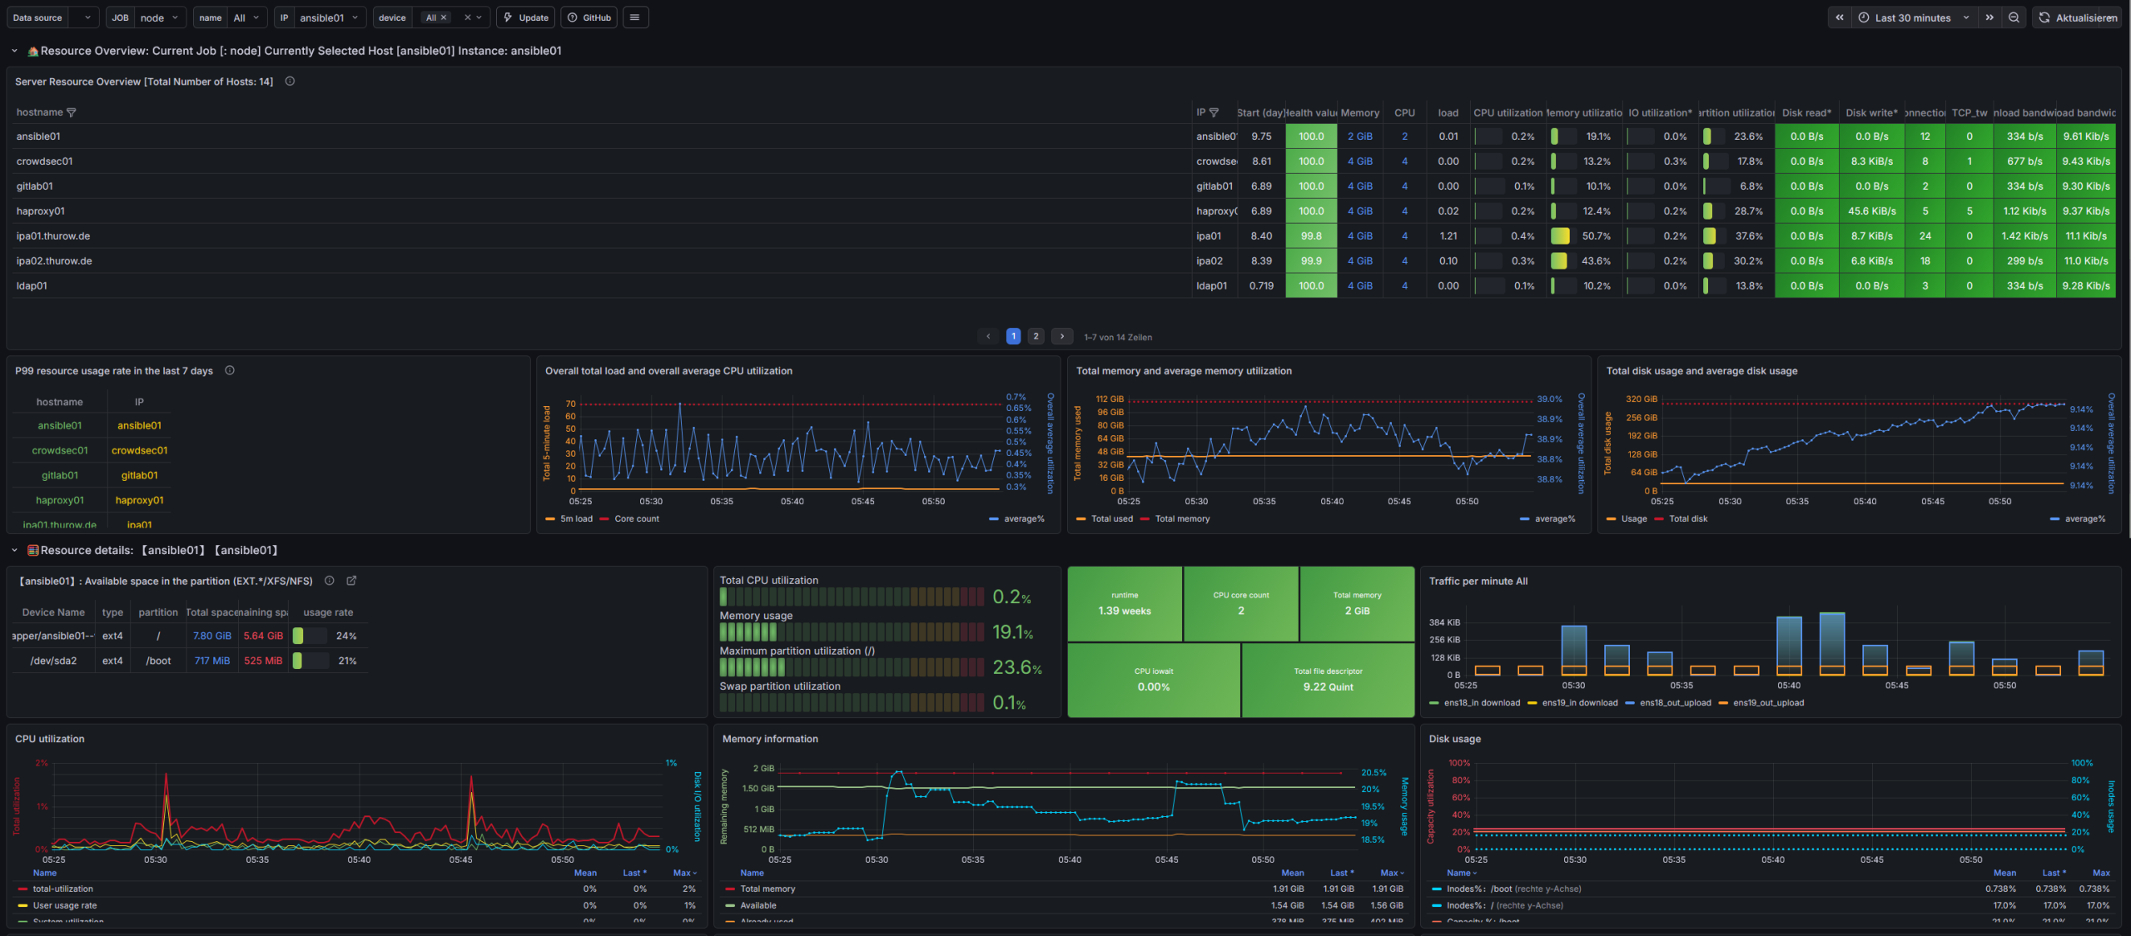Shift time range backward with double-left arrows
This screenshot has width=2131, height=936.
click(1839, 17)
